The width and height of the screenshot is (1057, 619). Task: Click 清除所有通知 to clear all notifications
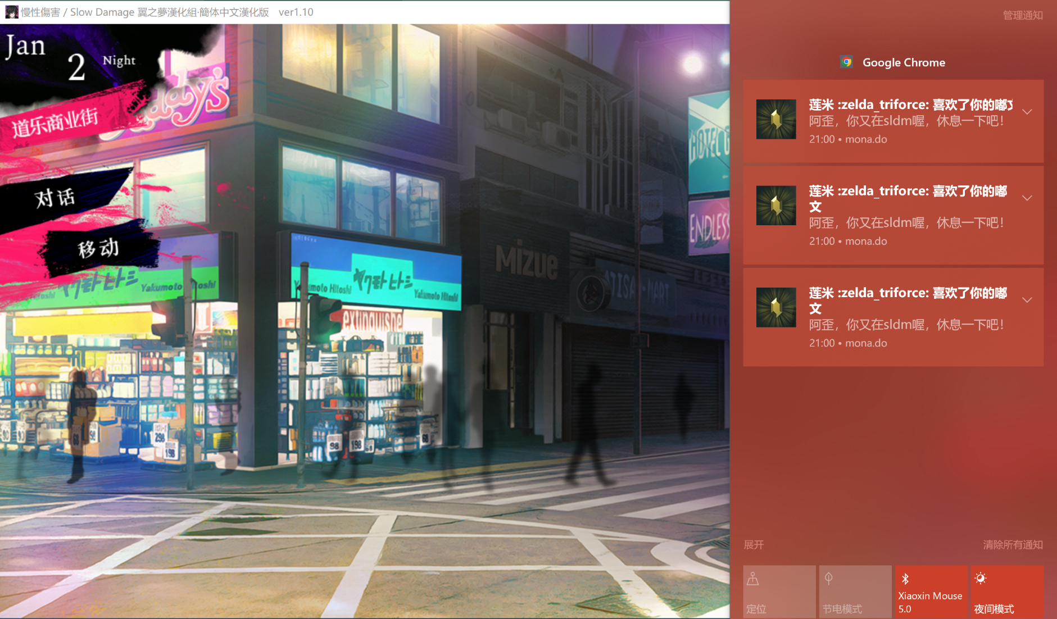(x=1013, y=545)
